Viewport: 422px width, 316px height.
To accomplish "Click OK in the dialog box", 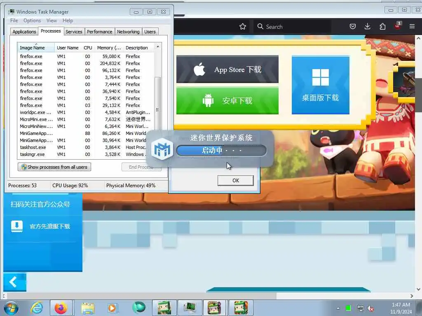I will (x=235, y=181).
